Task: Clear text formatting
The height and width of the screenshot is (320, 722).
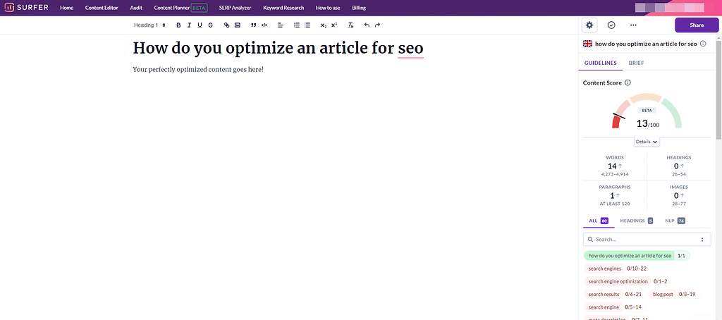Action: tap(350, 25)
